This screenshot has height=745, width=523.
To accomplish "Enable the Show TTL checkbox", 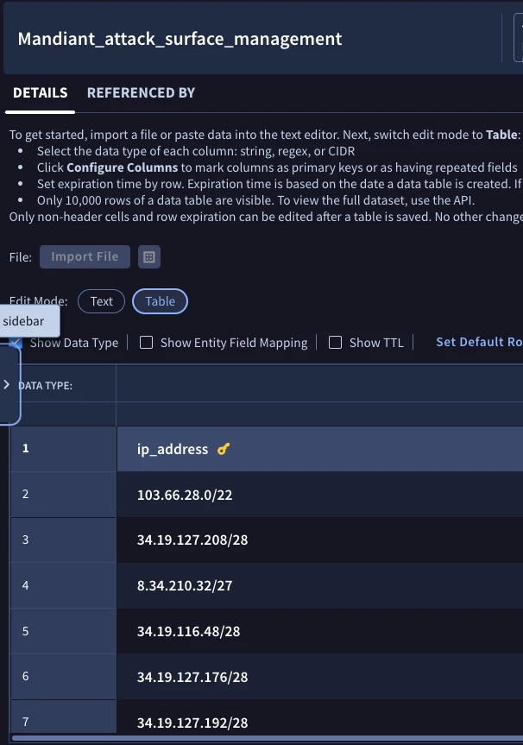I will pos(336,342).
